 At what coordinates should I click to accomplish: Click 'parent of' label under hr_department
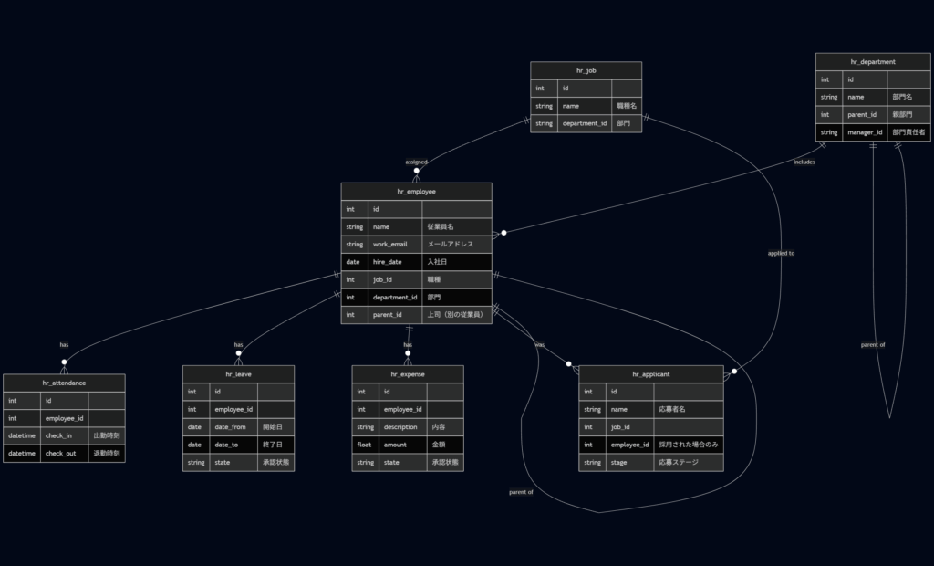[x=873, y=344]
